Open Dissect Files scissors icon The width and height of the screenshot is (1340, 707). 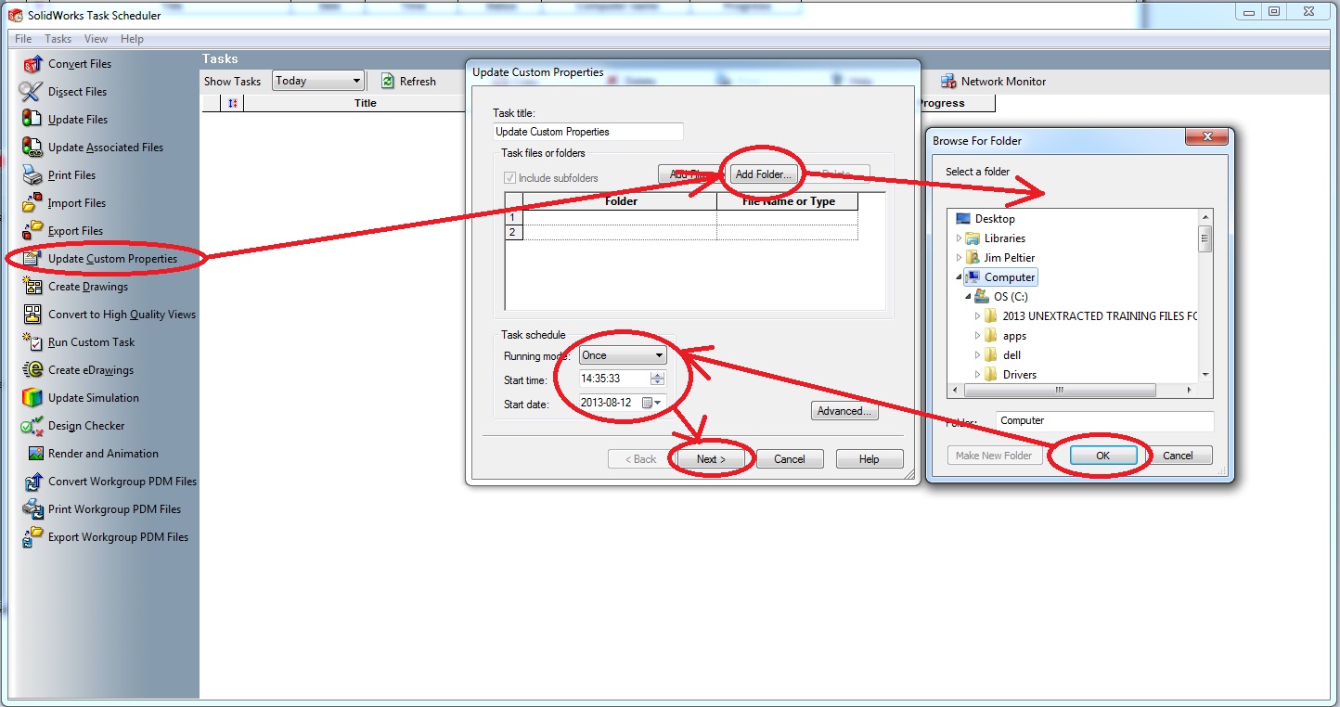pos(32,92)
